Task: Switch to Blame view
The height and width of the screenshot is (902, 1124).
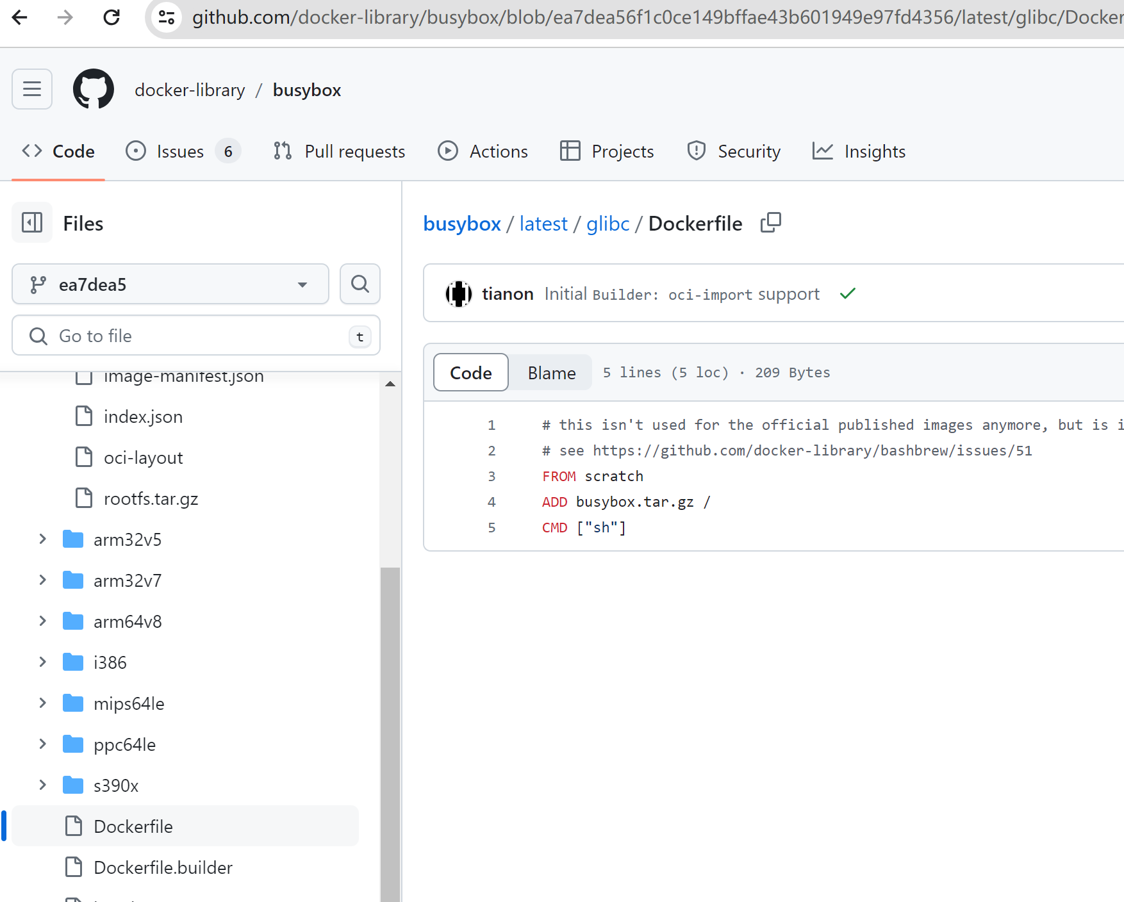Action: click(x=551, y=373)
